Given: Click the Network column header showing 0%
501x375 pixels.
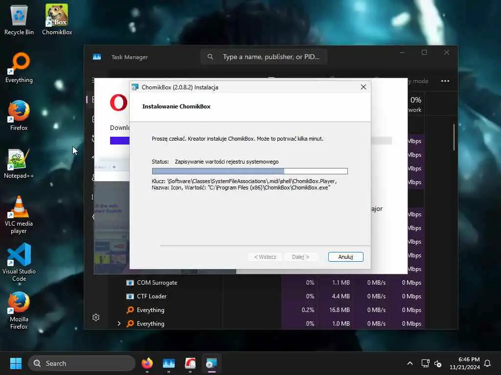Looking at the screenshot, I should point(415,104).
